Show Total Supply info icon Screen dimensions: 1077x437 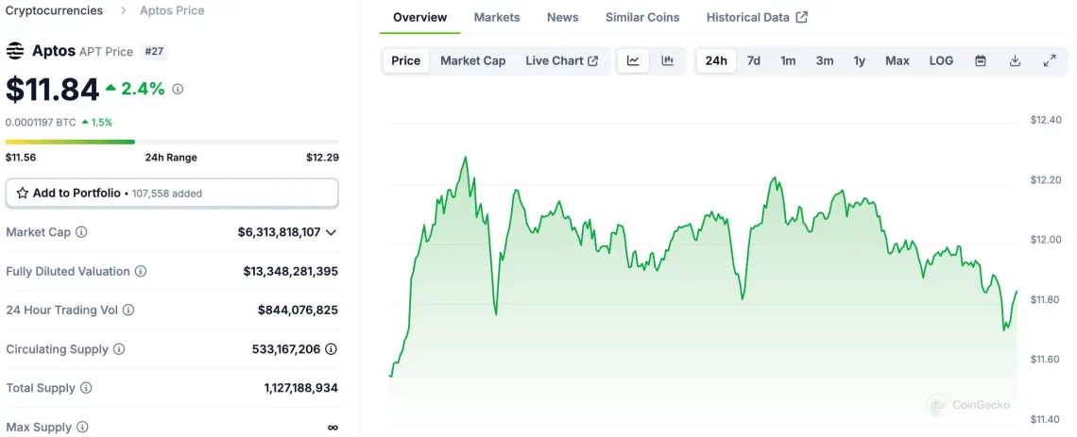pos(86,388)
